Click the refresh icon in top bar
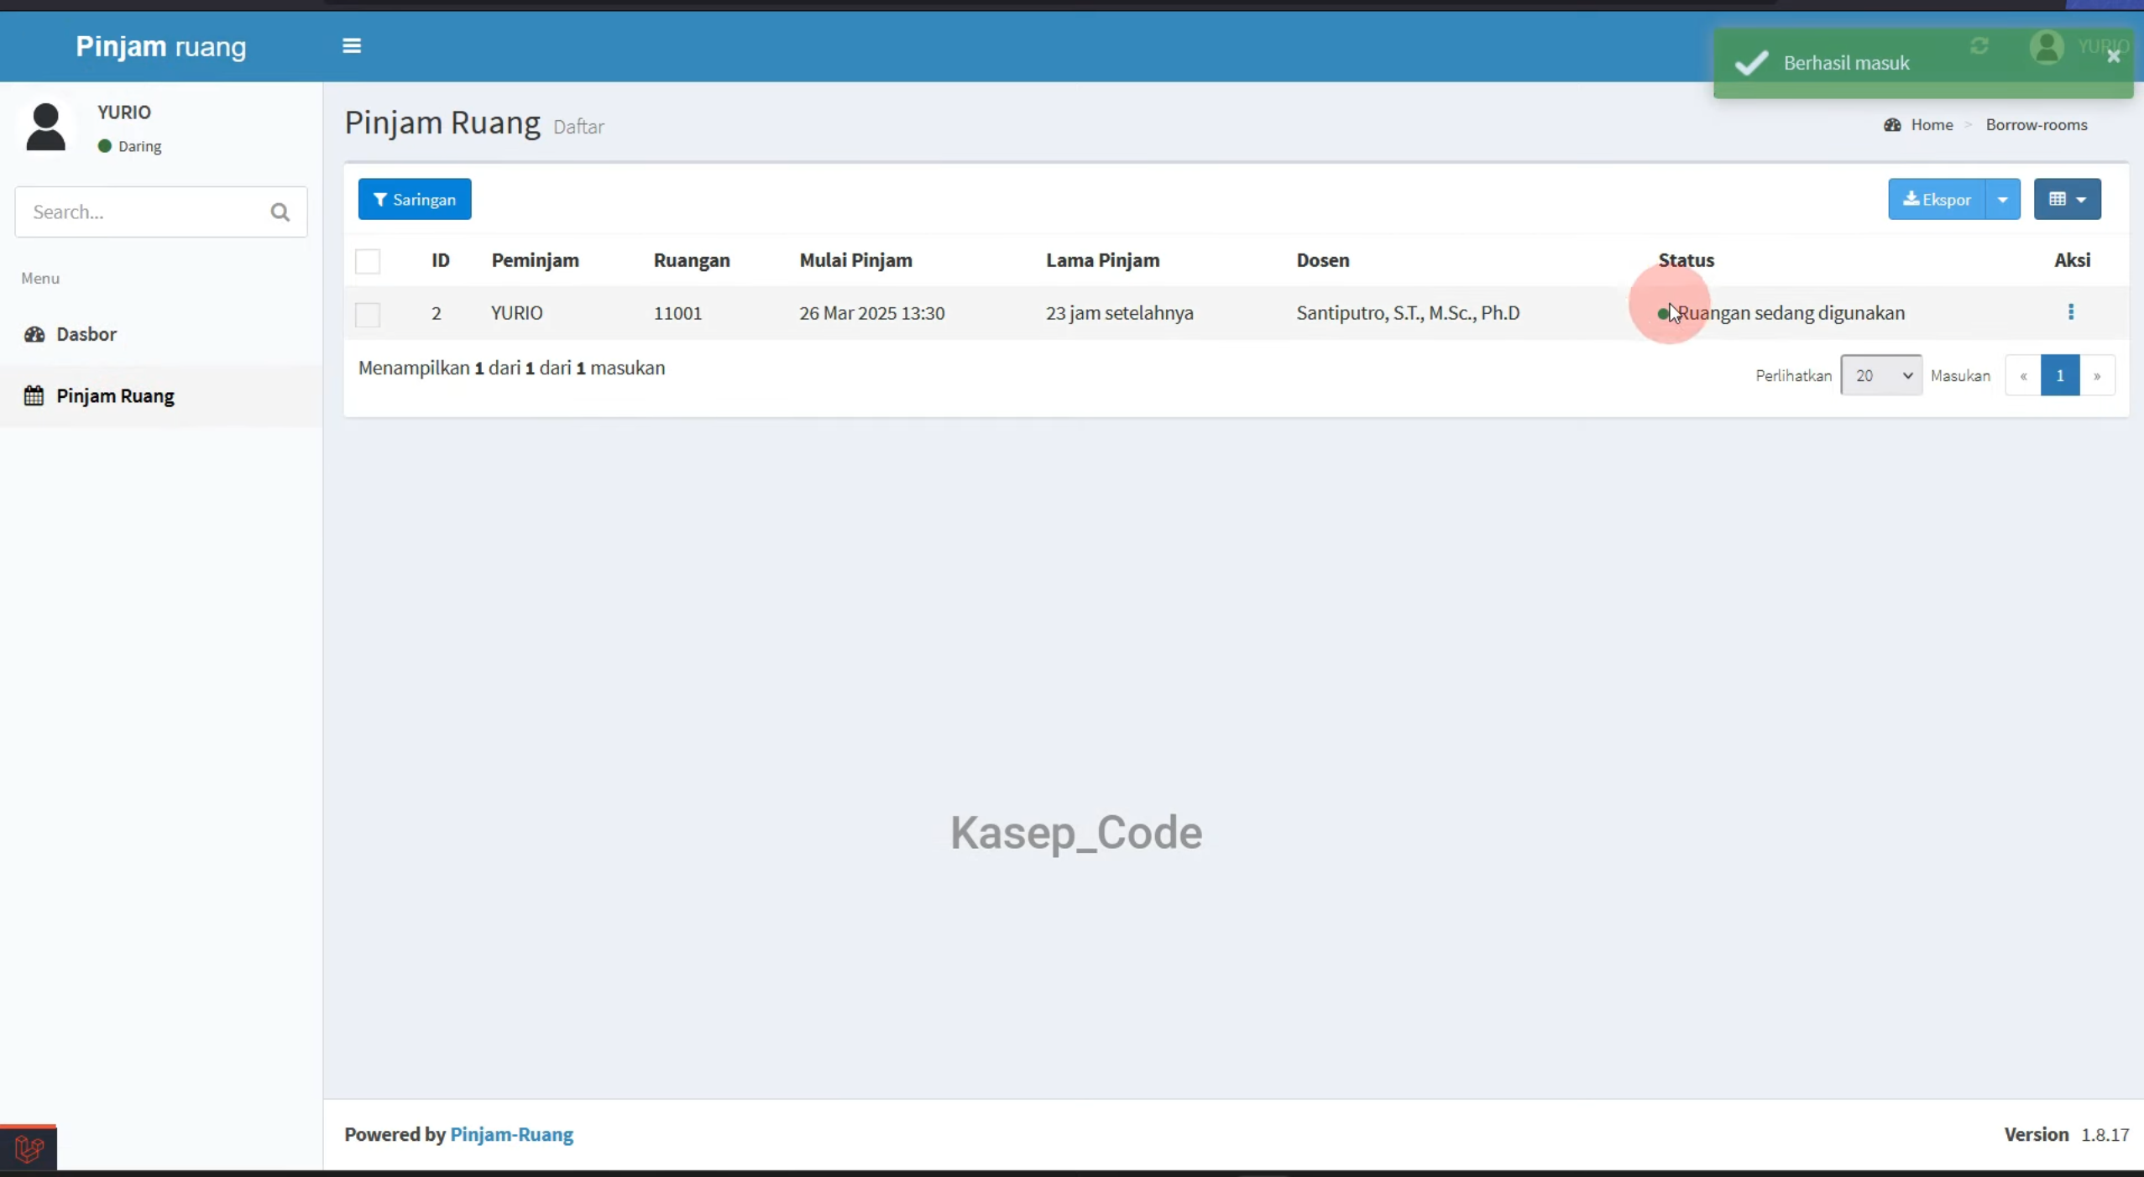Image resolution: width=2144 pixels, height=1177 pixels. click(x=1979, y=46)
